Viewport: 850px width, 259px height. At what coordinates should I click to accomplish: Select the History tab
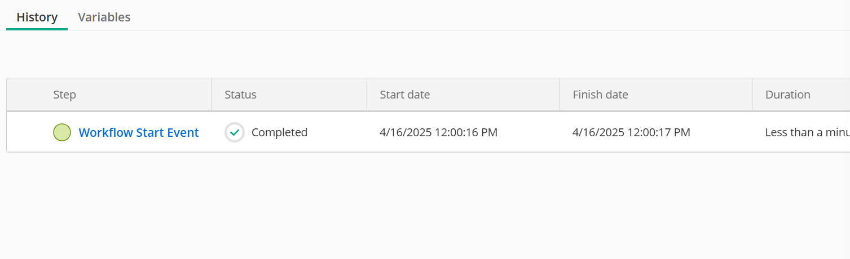37,17
